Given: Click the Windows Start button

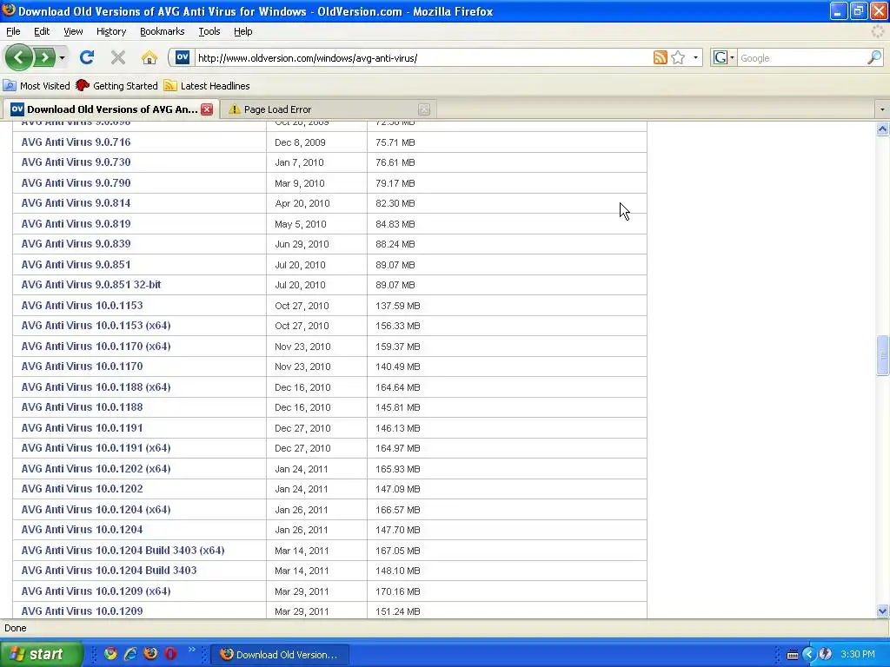Looking at the screenshot, I should click(x=41, y=654).
